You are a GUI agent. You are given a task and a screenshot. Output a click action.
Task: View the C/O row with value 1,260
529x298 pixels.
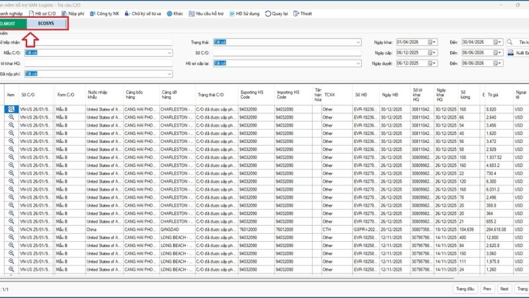point(11,270)
